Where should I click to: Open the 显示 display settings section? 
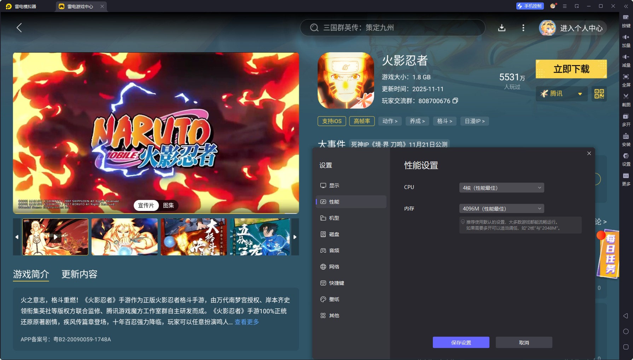pyautogui.click(x=351, y=185)
